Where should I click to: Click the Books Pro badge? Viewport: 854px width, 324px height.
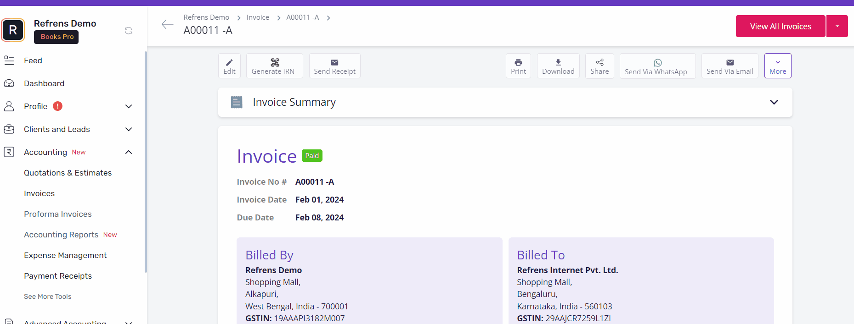pyautogui.click(x=57, y=37)
